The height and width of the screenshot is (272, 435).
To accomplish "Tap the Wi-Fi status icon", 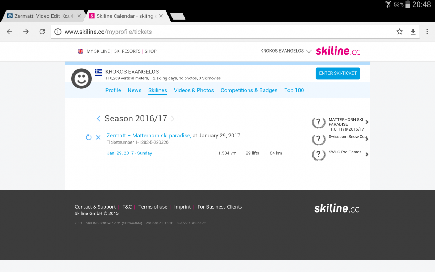I will click(x=388, y=4).
